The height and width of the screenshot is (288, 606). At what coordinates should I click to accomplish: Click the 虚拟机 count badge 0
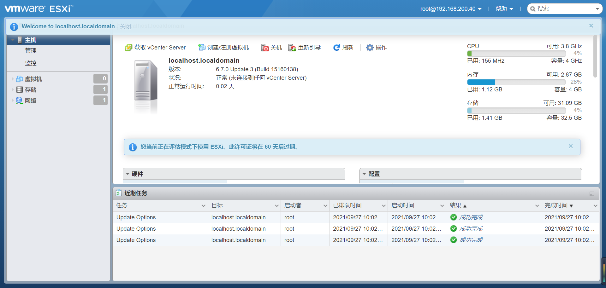pos(101,78)
